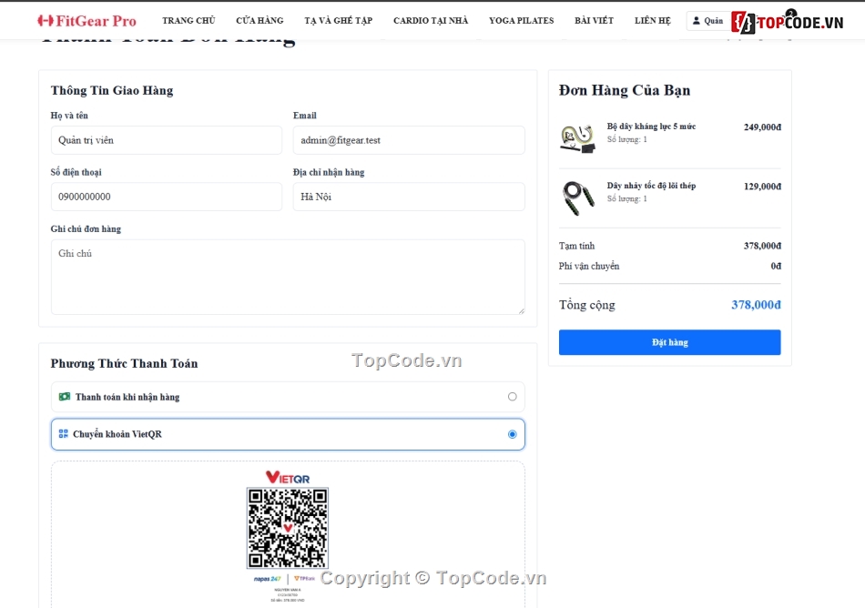The width and height of the screenshot is (865, 608).
Task: Click the napas 247 logo
Action: point(268,579)
